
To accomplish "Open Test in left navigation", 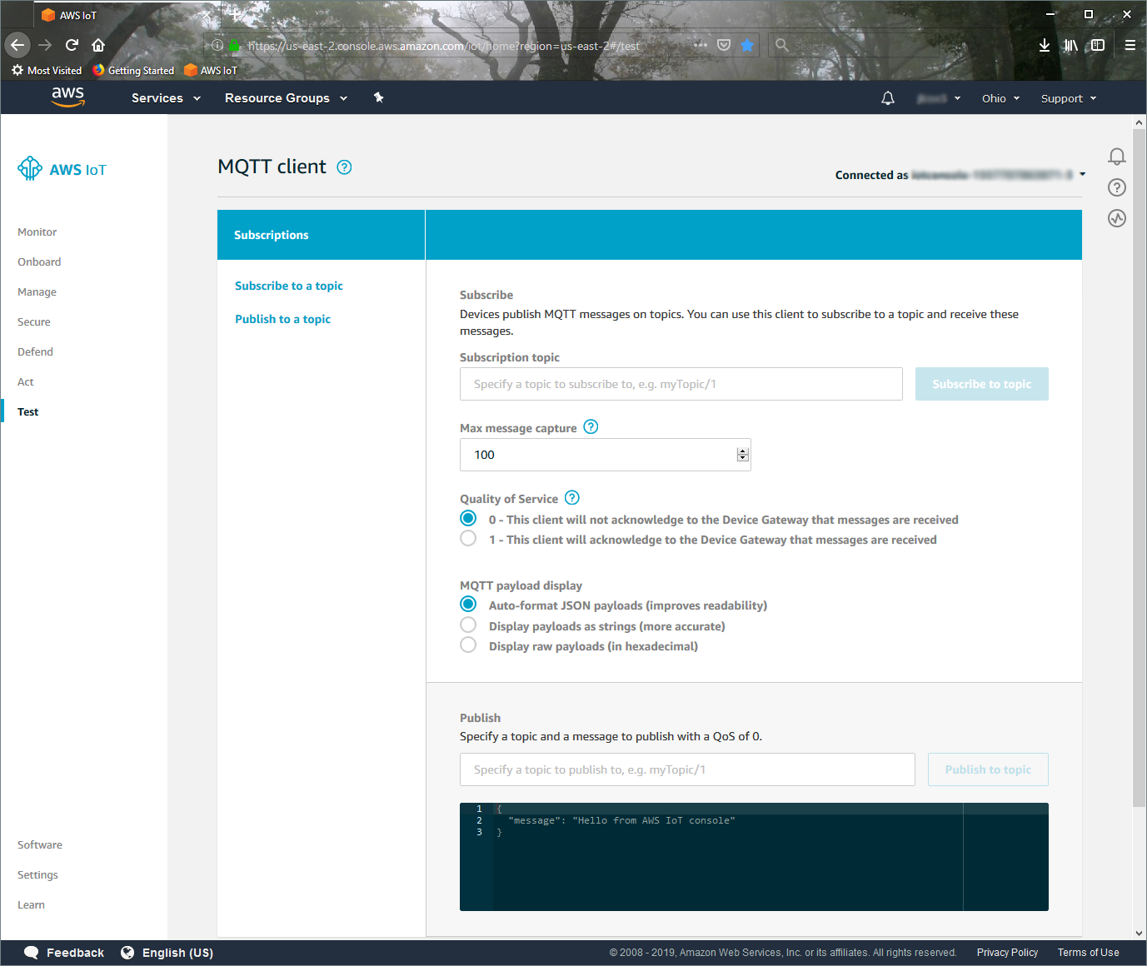I will coord(28,411).
